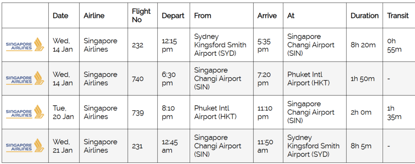This screenshot has height=164, width=415.
Task: Select the 8h 20m duration cell
Action: pos(363,45)
